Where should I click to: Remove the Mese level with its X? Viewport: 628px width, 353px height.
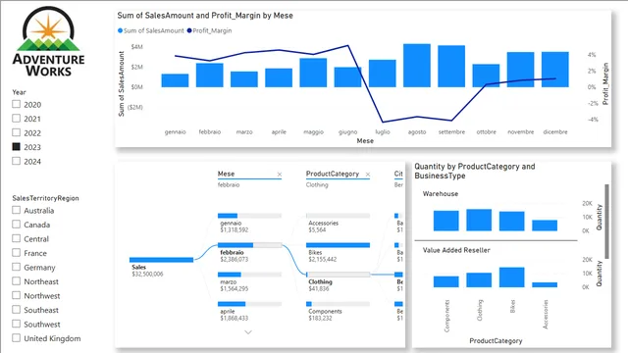[280, 175]
